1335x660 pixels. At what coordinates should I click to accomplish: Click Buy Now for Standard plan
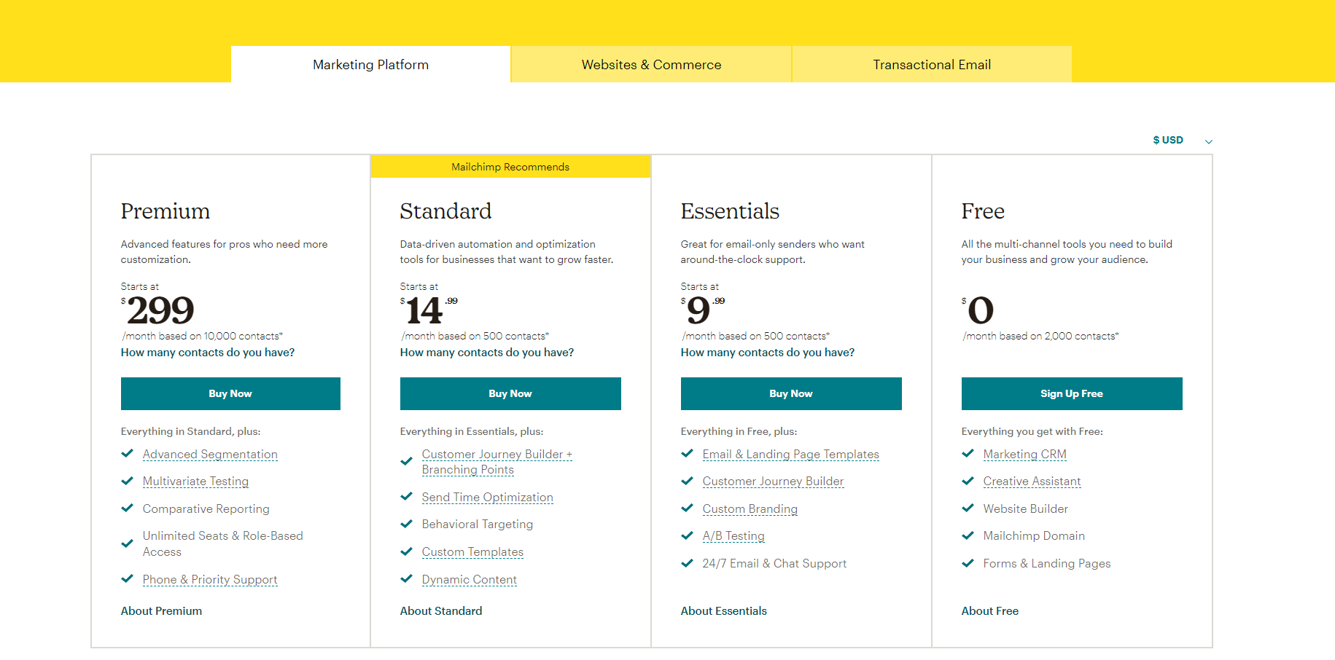coord(510,393)
